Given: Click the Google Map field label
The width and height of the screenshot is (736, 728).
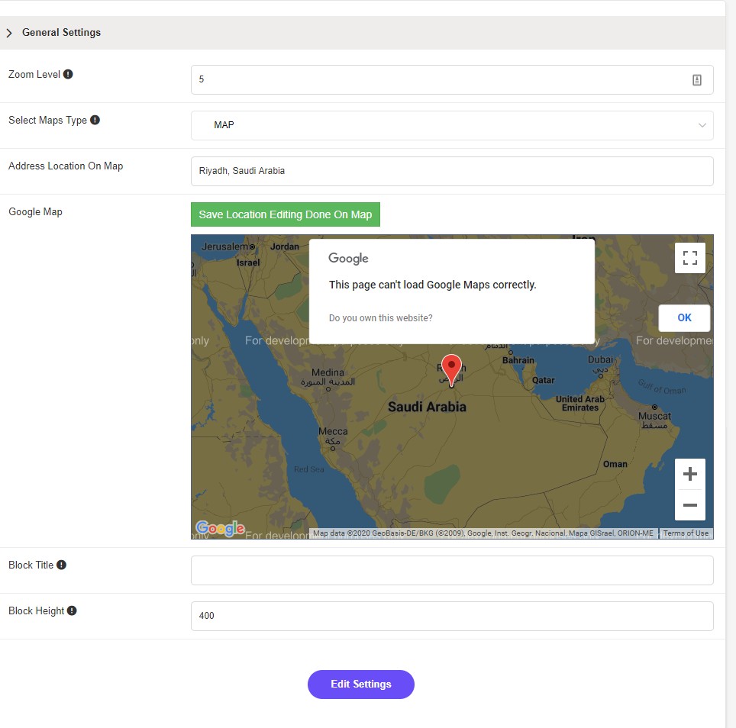Looking at the screenshot, I should 35,212.
